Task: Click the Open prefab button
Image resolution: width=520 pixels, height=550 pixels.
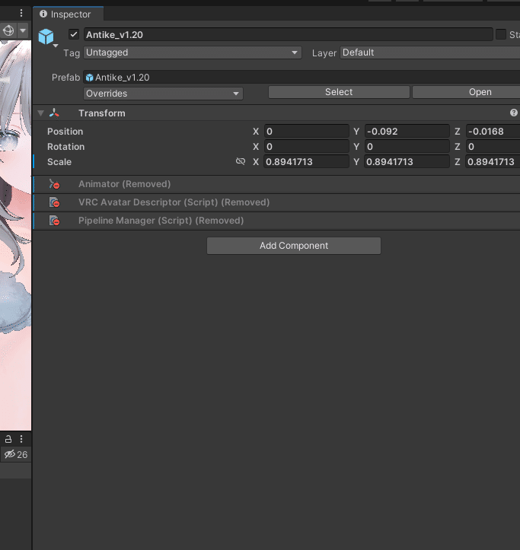Action: click(x=466, y=92)
